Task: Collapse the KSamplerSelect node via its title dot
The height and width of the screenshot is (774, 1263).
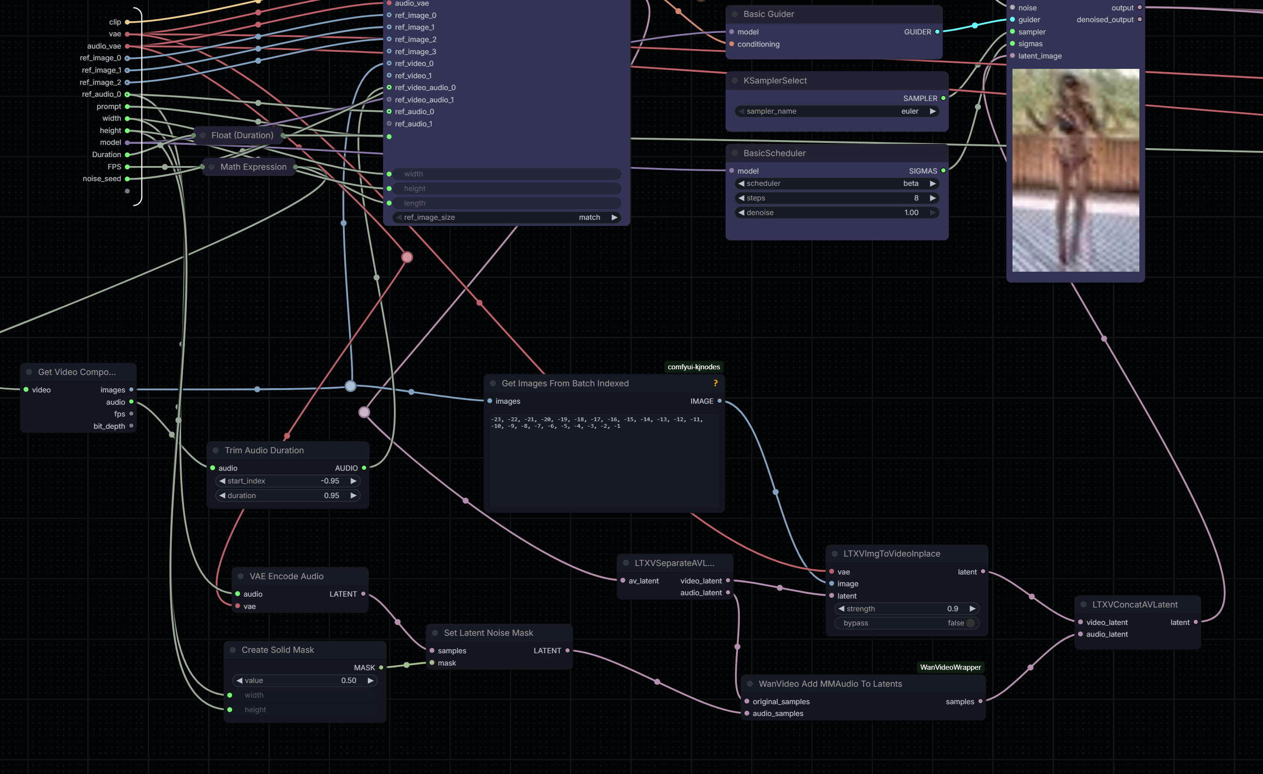Action: pos(735,81)
